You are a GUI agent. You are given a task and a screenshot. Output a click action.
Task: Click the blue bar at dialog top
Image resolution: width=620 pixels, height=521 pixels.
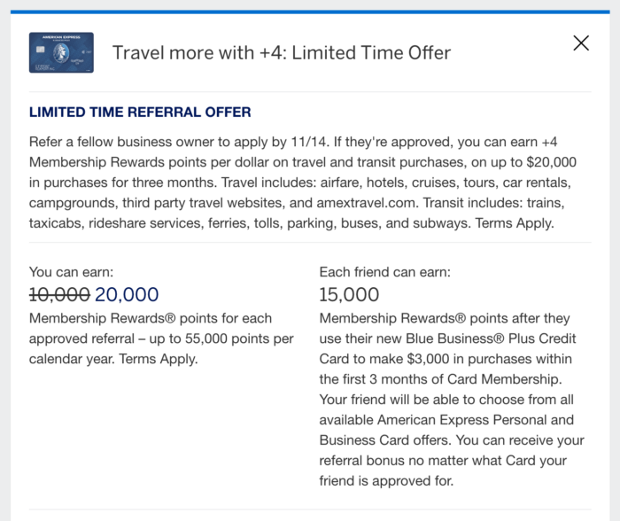tap(310, 12)
